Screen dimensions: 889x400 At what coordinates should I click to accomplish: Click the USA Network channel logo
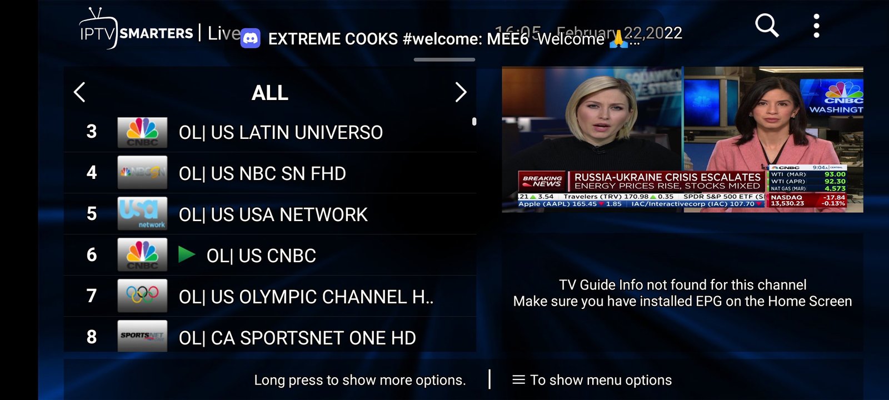(x=142, y=214)
